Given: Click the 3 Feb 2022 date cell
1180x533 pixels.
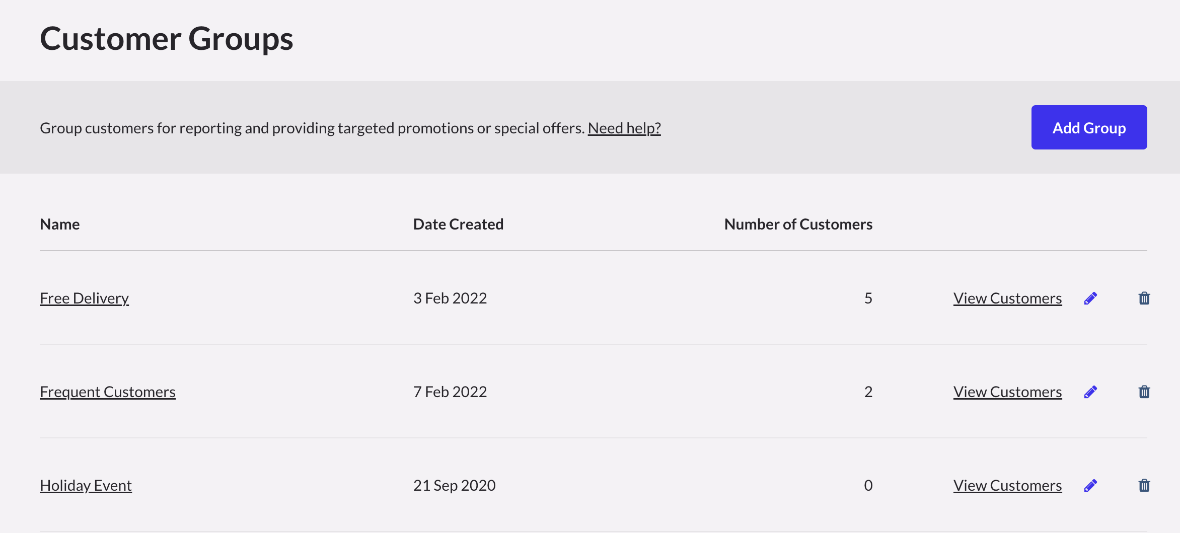Looking at the screenshot, I should pos(450,298).
